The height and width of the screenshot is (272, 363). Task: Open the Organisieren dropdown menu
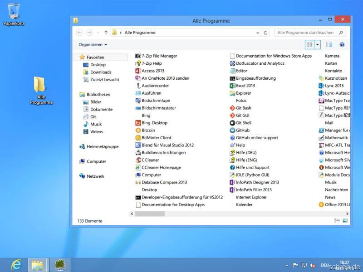tap(93, 45)
